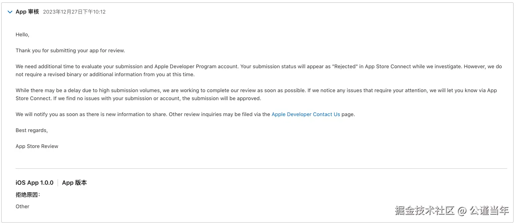Select the iOS App 1.0.0 label

click(x=34, y=183)
